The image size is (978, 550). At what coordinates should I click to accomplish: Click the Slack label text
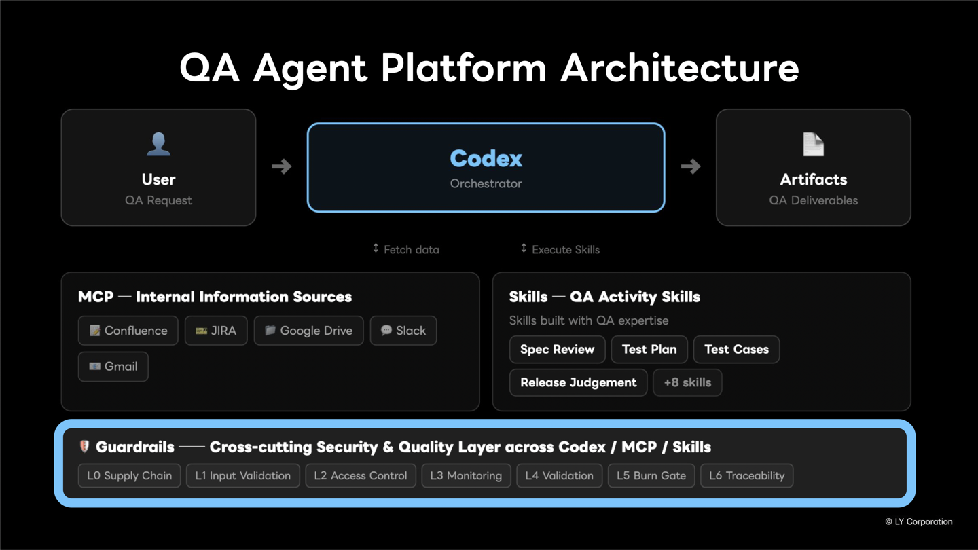coord(411,331)
